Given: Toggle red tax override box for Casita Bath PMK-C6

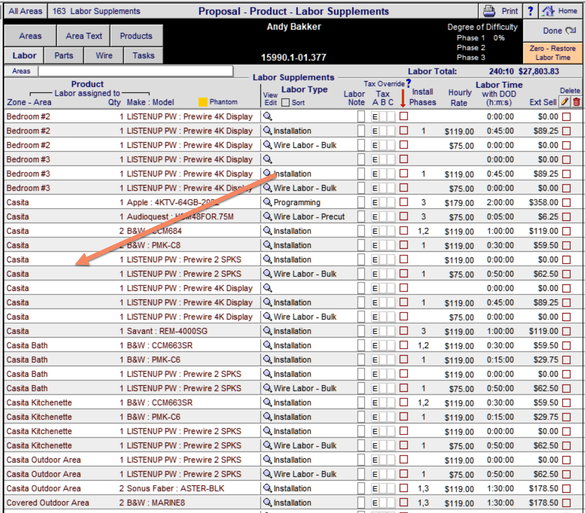Looking at the screenshot, I should point(404,359).
